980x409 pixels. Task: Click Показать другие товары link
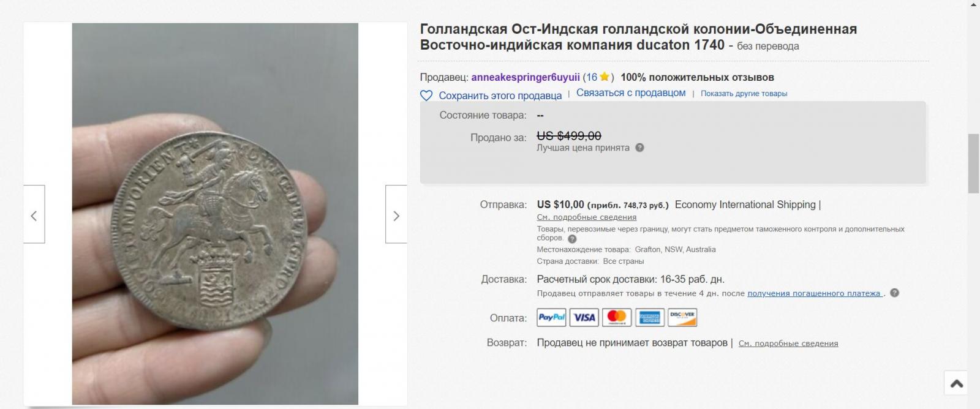pyautogui.click(x=744, y=94)
